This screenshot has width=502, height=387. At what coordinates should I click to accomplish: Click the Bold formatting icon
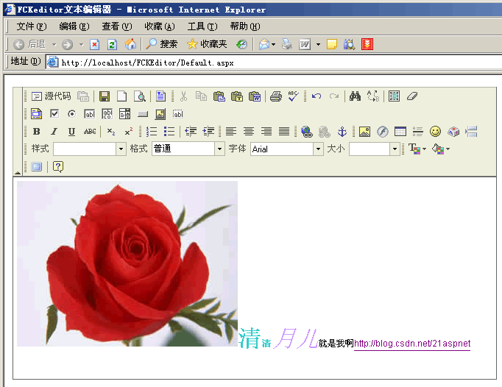(x=37, y=132)
